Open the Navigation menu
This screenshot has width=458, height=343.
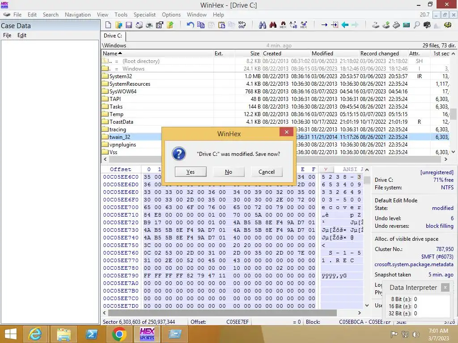click(78, 15)
